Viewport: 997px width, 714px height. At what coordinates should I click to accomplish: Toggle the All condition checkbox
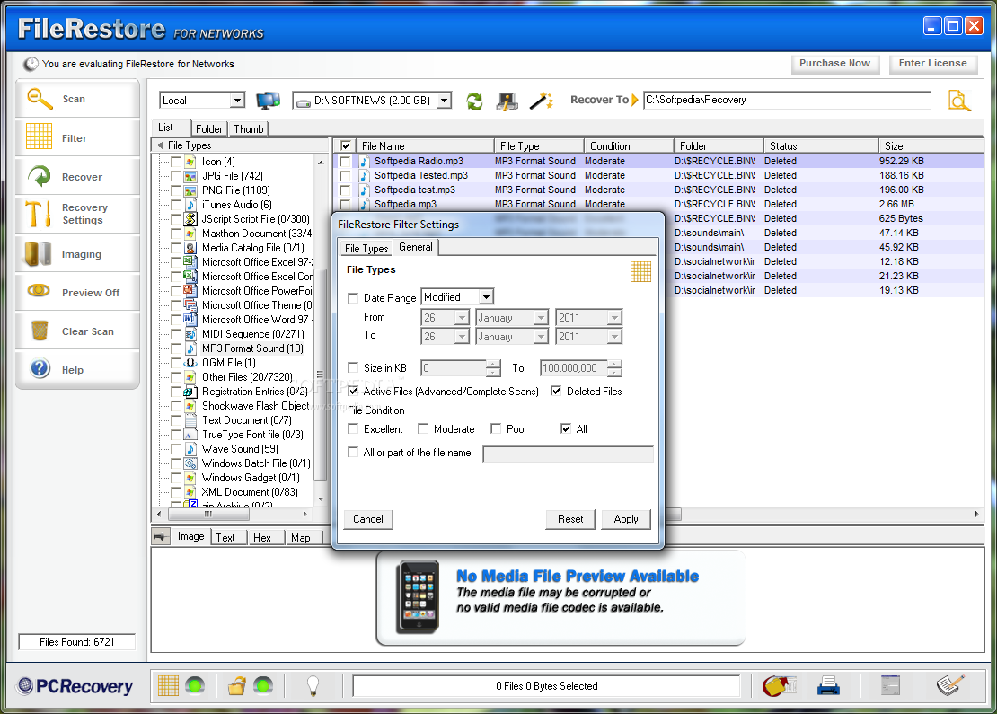click(x=565, y=429)
